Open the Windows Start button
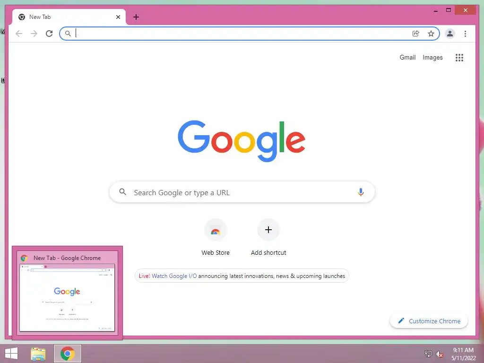The height and width of the screenshot is (363, 484). coord(11,354)
